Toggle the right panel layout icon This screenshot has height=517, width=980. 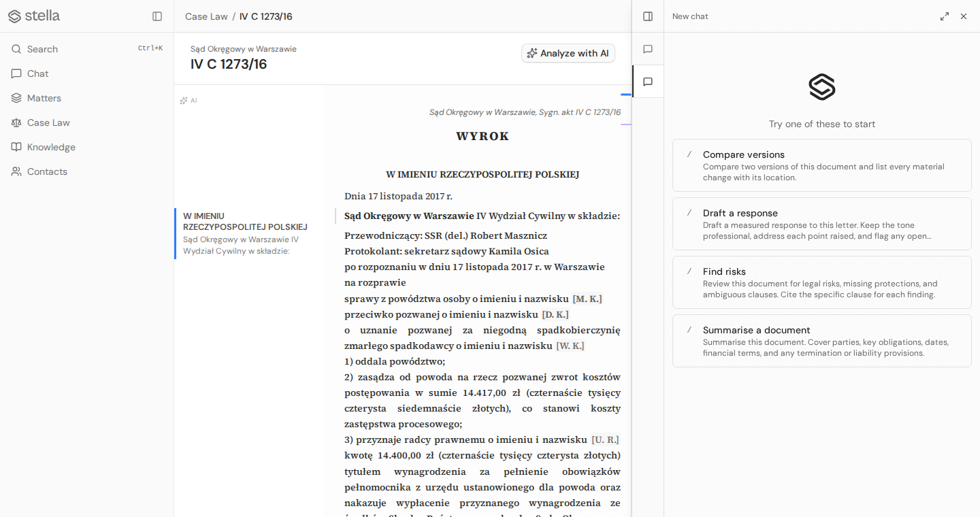[648, 16]
